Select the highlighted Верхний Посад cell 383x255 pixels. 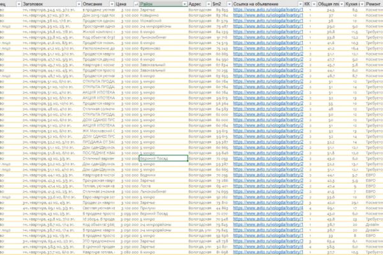pos(163,158)
